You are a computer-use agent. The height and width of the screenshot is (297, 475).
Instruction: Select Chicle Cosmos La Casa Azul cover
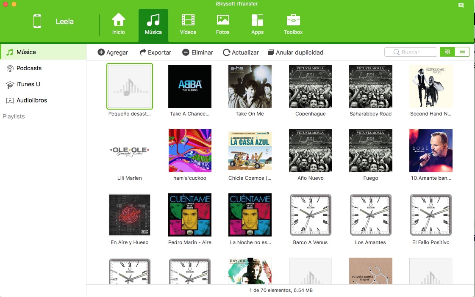click(x=250, y=151)
